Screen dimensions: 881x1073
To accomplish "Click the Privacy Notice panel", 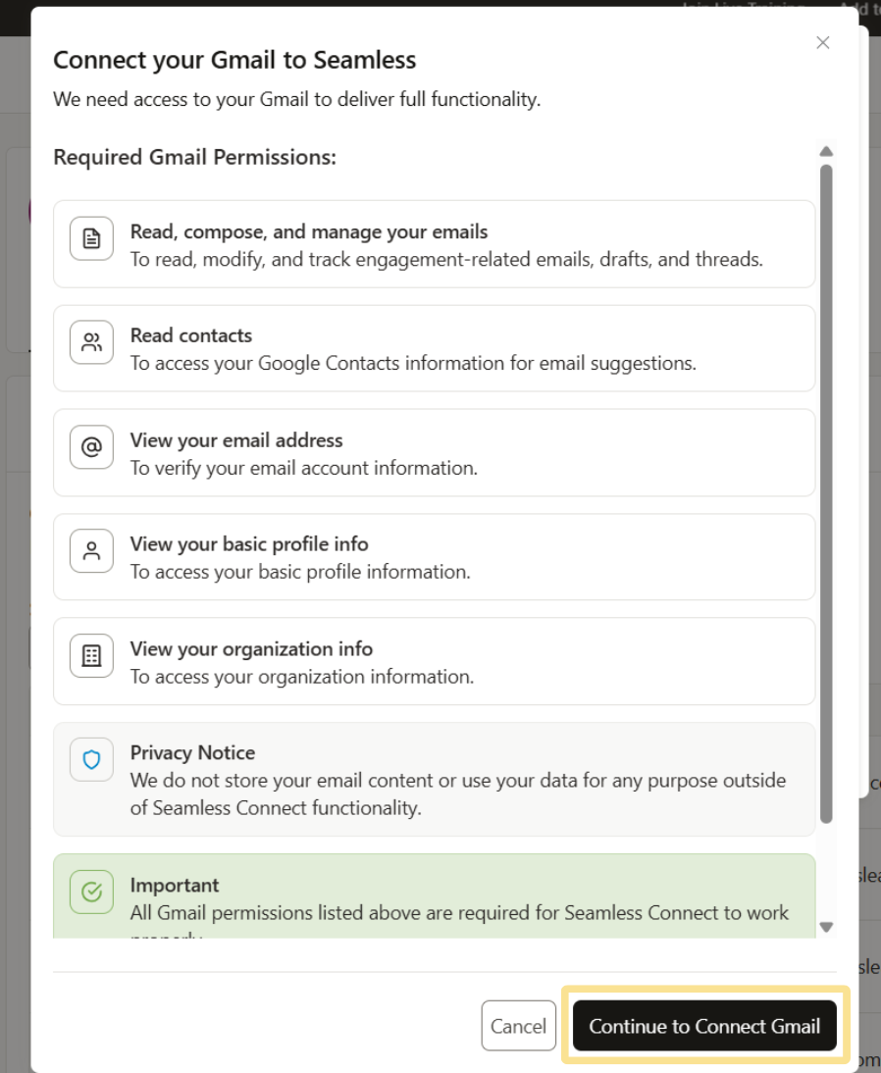I will pyautogui.click(x=434, y=780).
